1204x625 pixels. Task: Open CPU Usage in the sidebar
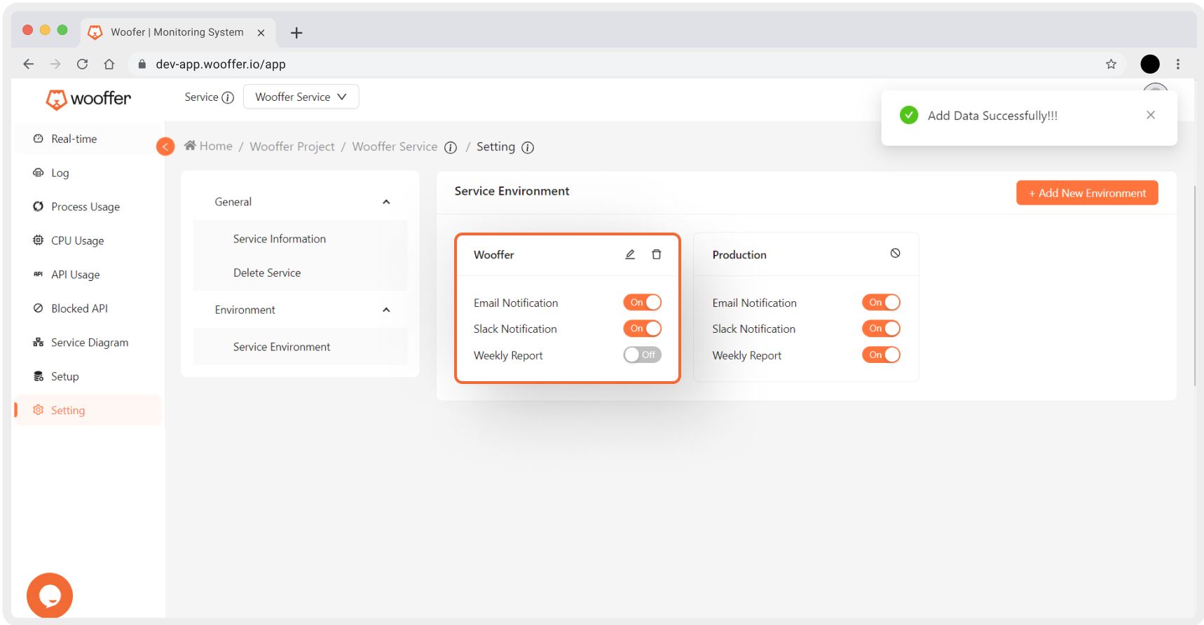point(88,240)
